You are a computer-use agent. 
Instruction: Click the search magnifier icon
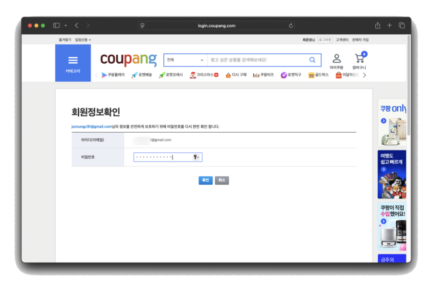[312, 60]
